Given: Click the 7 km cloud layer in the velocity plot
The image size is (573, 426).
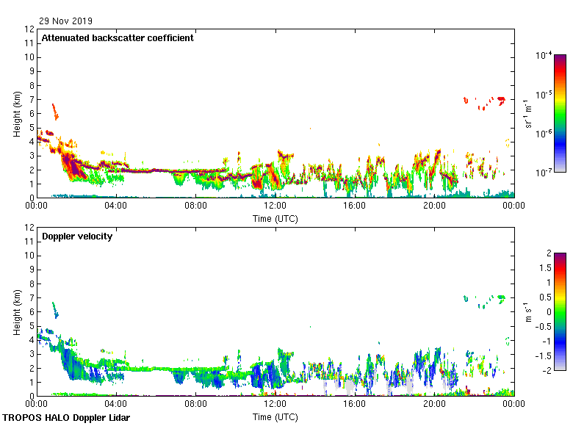Looking at the screenshot, I should point(501,297).
